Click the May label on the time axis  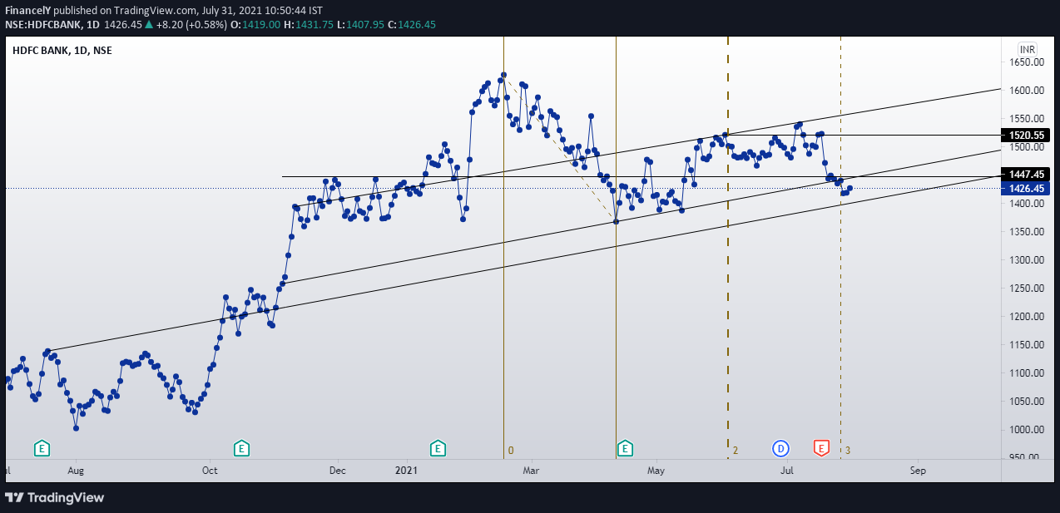pos(656,471)
